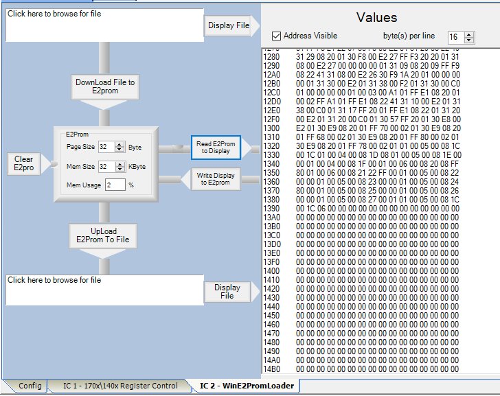Screen dimensions: 500x396
Task: Click UpLoad E2Prom To File button
Action: pos(103,236)
